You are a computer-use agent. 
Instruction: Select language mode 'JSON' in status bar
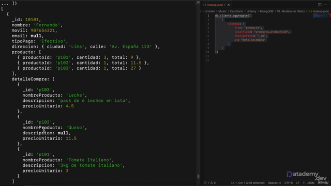310,183
